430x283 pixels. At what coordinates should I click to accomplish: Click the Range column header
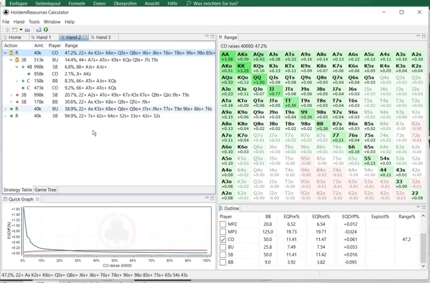[x=71, y=46]
